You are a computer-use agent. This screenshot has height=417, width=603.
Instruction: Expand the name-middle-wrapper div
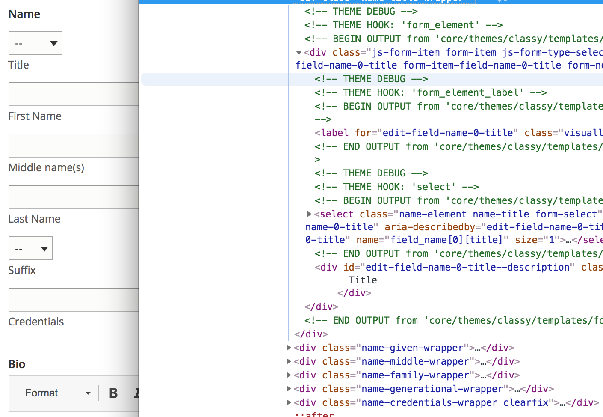click(289, 361)
